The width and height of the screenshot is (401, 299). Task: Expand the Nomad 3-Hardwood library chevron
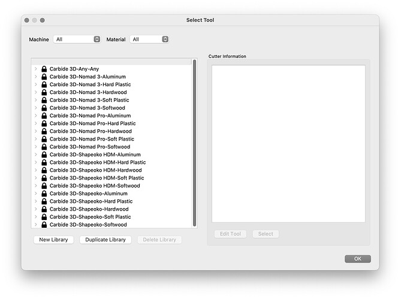click(x=36, y=92)
